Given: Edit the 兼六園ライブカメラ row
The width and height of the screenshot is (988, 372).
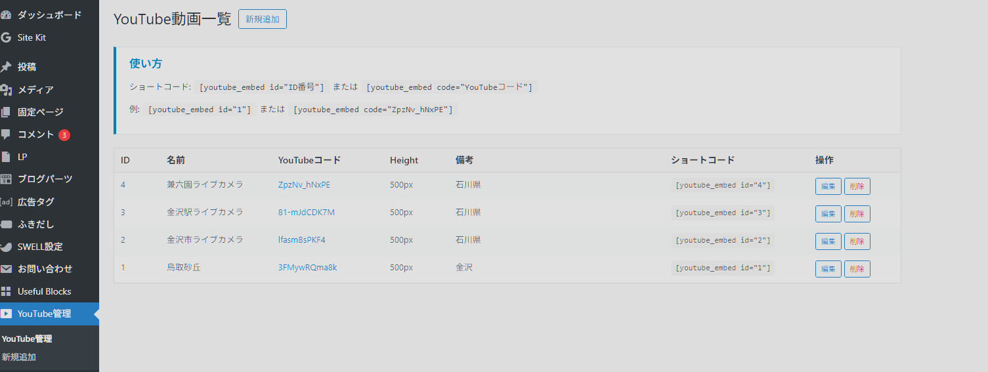Looking at the screenshot, I should (828, 186).
